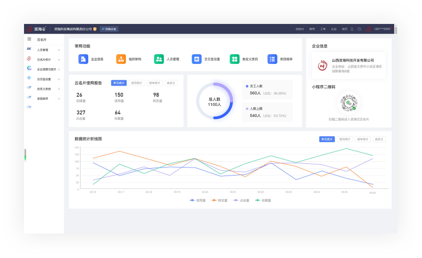Viewport: 422px width, 258px height.
Task: Go to 首页 in the top navigation
Action: [345, 29]
